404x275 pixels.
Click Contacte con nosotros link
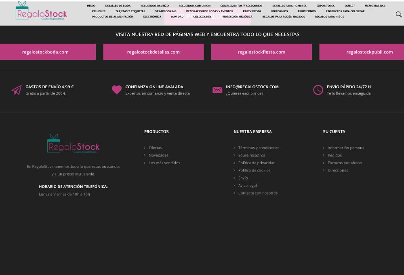point(258,193)
